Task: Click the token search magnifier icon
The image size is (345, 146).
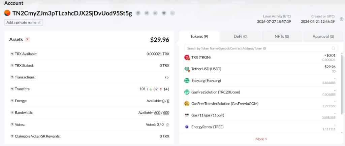Action: coord(334,48)
